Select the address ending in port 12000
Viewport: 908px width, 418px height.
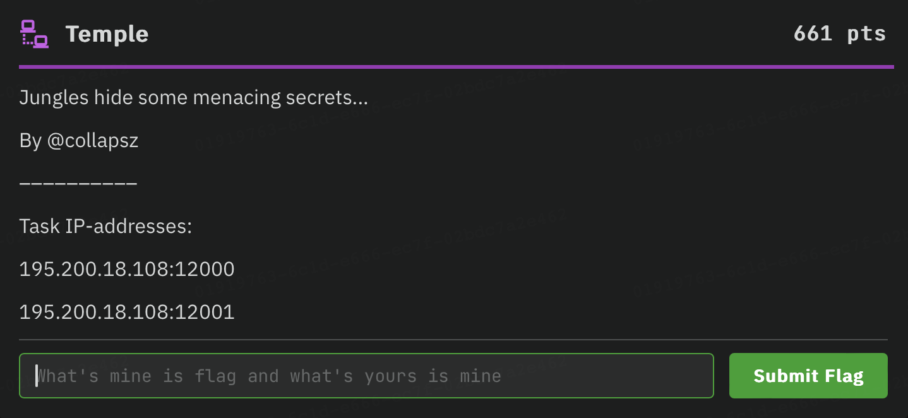click(x=127, y=270)
